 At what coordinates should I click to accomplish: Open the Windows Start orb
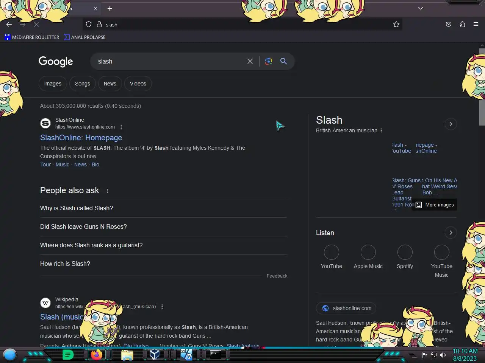coord(10,355)
